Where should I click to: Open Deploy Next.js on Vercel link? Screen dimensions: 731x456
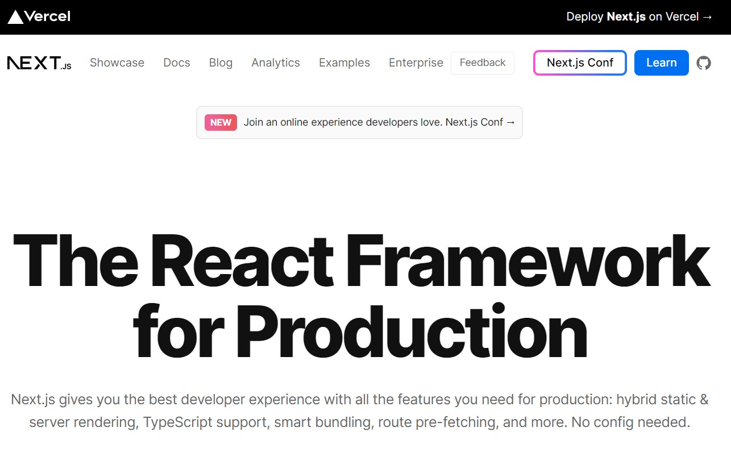(639, 16)
